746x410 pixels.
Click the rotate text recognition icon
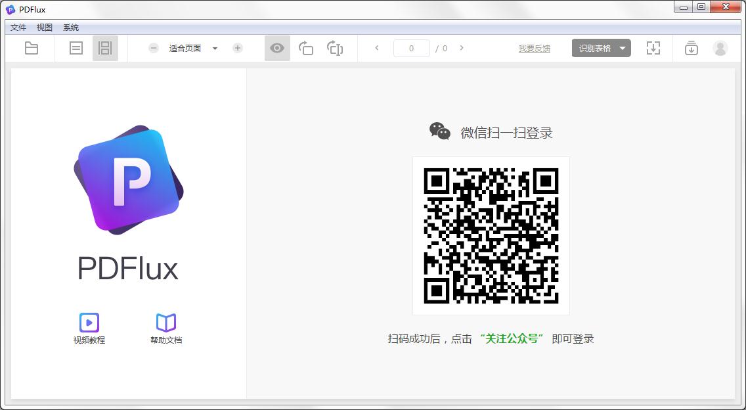click(335, 48)
